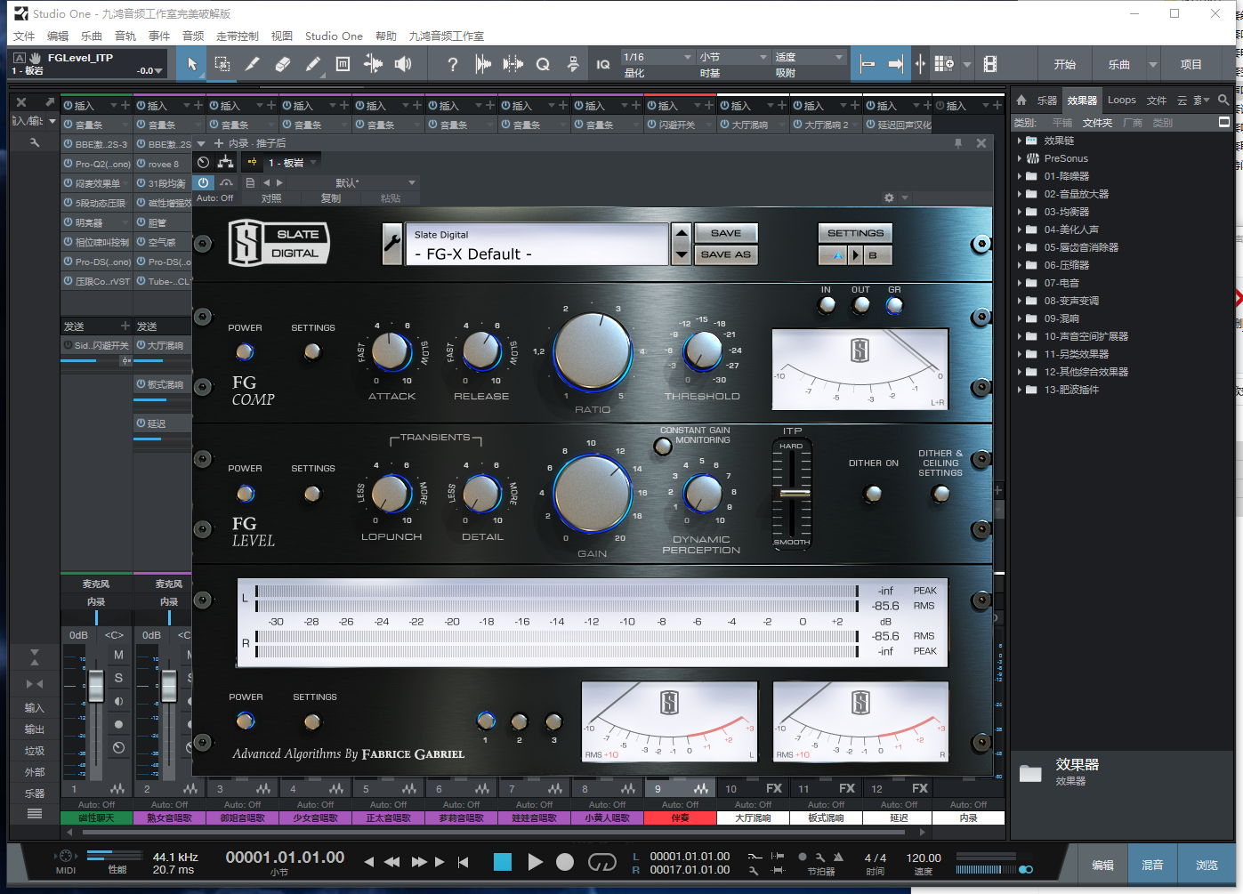
Task: Toggle the FG Level power button
Action: point(245,493)
